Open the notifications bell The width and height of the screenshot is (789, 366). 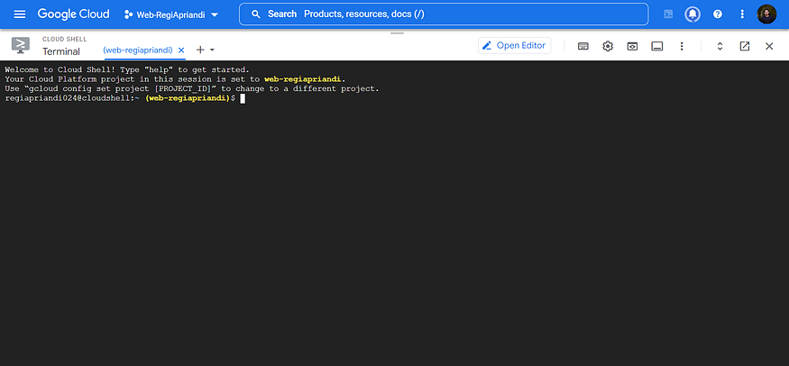tap(693, 14)
